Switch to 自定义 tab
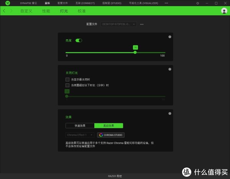 tap(26, 11)
